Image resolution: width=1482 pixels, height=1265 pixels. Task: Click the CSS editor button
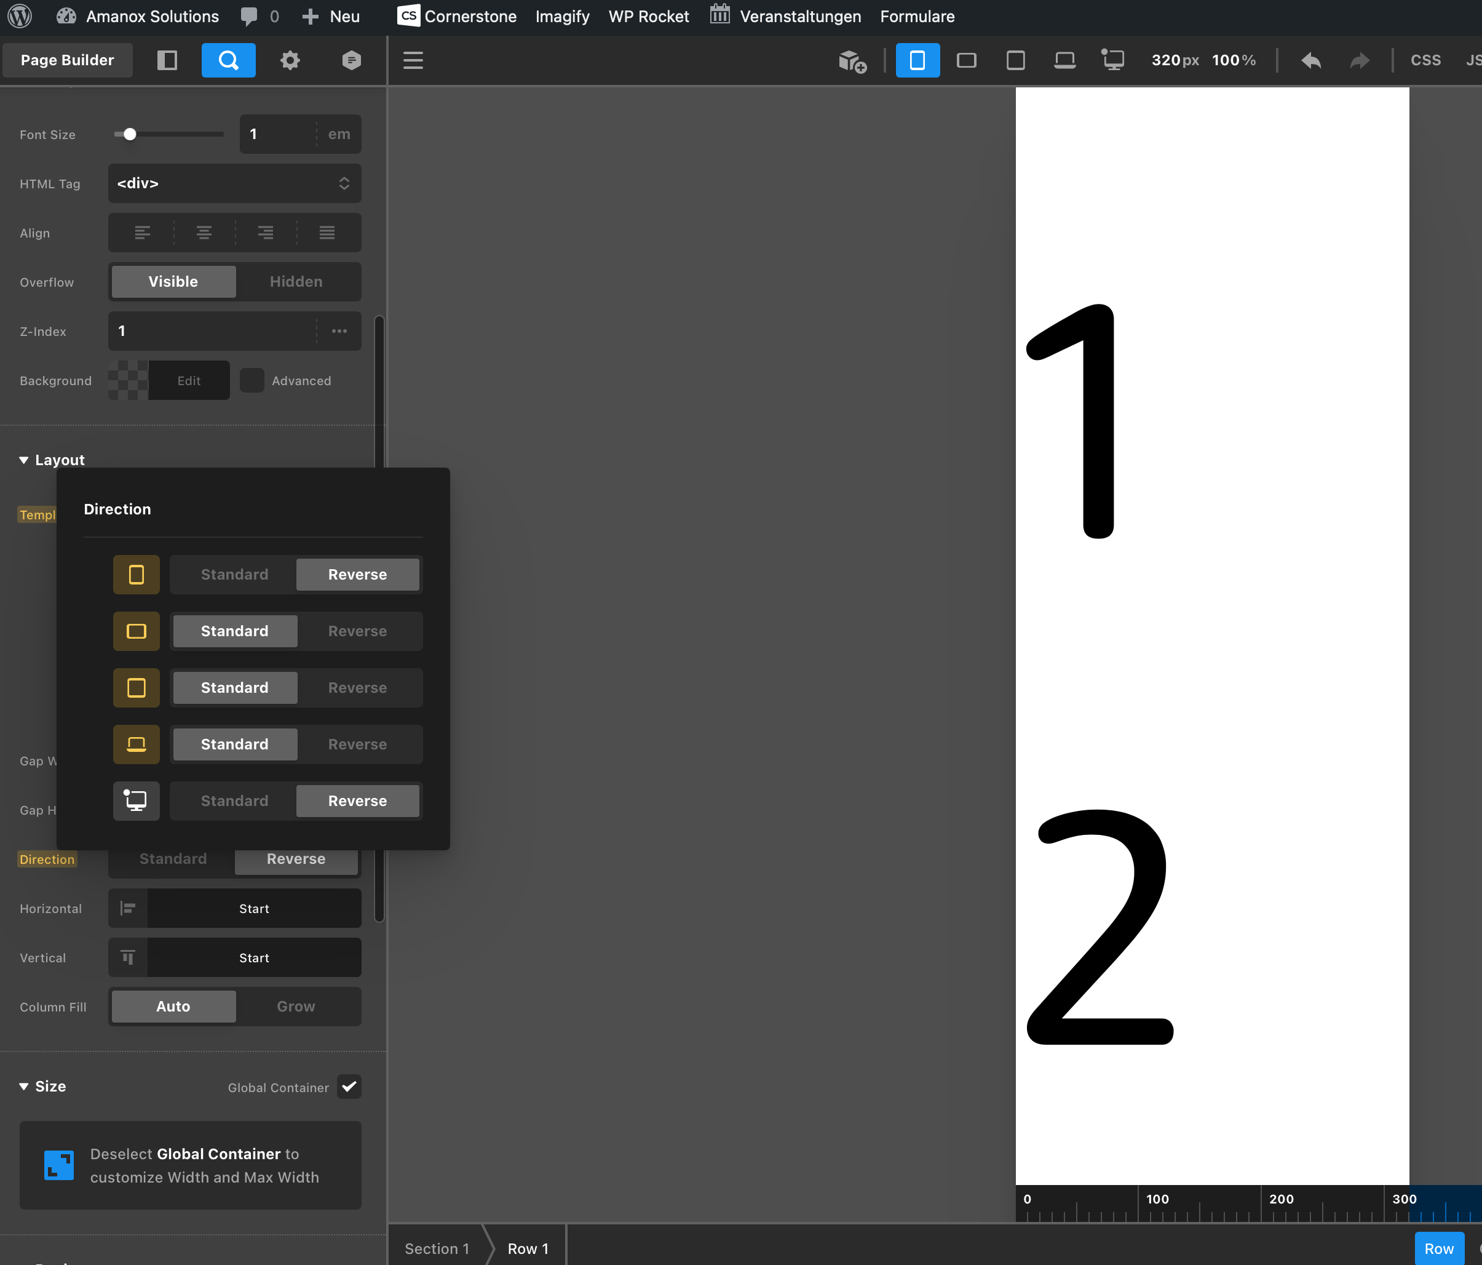(x=1425, y=60)
